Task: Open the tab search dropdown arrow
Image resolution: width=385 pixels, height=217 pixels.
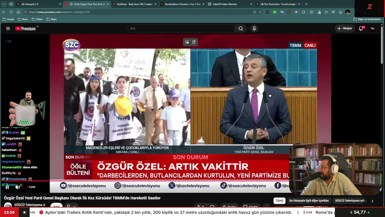Action: coord(4,4)
